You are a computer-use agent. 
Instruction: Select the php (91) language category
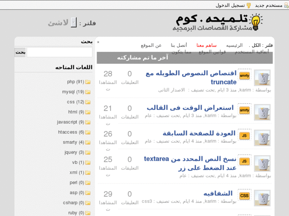76,82
